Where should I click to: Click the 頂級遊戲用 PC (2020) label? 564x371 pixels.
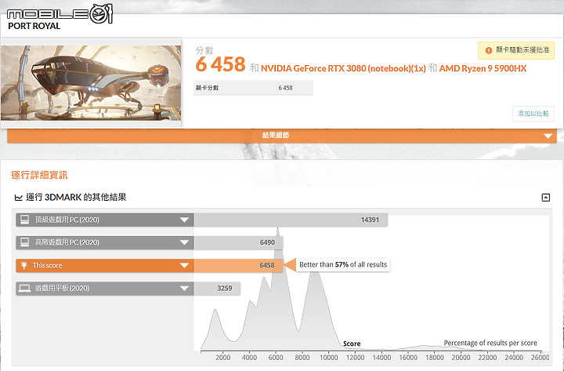click(x=67, y=220)
